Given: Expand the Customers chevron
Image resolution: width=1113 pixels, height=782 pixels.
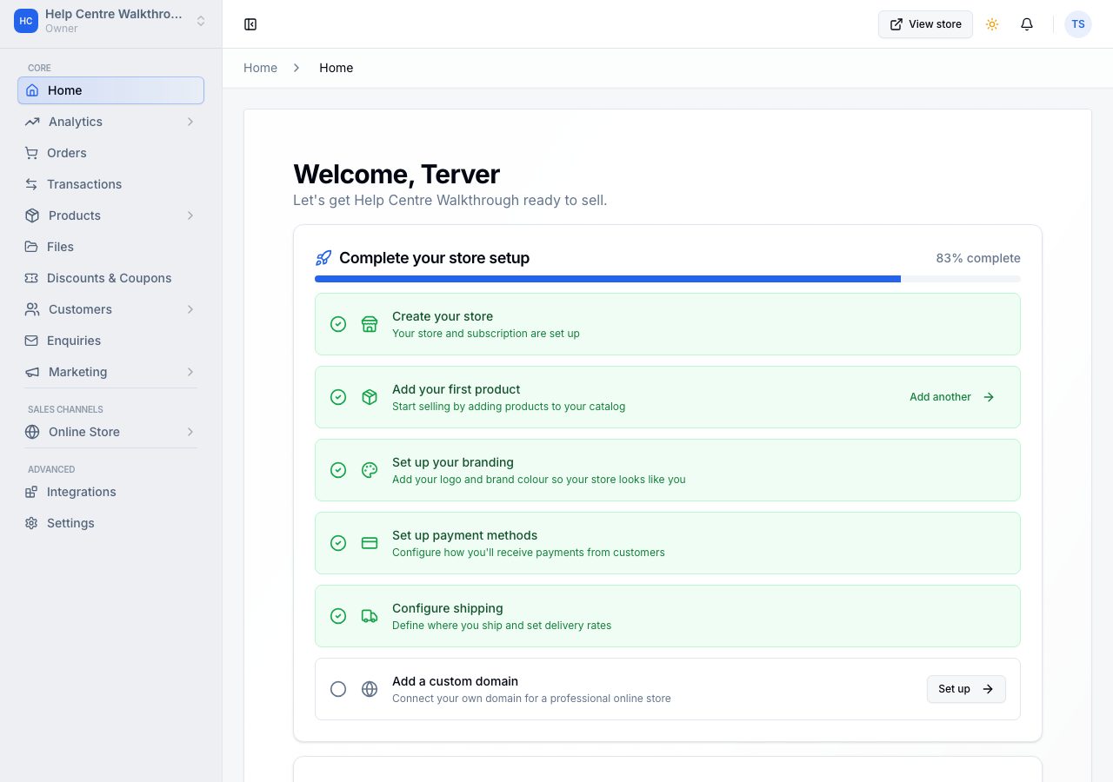Looking at the screenshot, I should pos(190,309).
